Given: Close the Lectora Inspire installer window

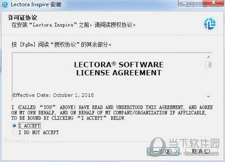Looking at the screenshot, I should point(214,3).
